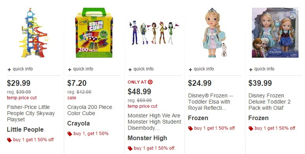305x154 pixels.
Task: Expand quick info for Fisher-Price City Skyway
Action: 20,69
